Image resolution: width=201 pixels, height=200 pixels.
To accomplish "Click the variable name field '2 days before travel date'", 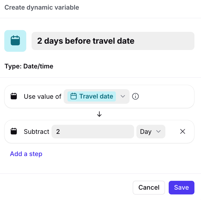I will [x=113, y=41].
